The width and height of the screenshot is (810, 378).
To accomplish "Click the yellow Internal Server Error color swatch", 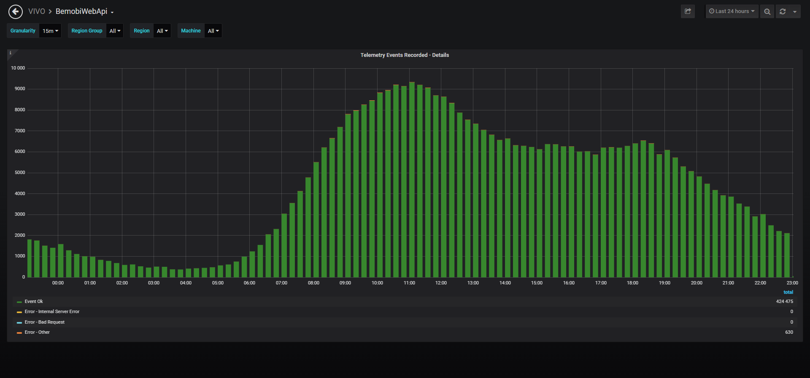I will click(19, 312).
